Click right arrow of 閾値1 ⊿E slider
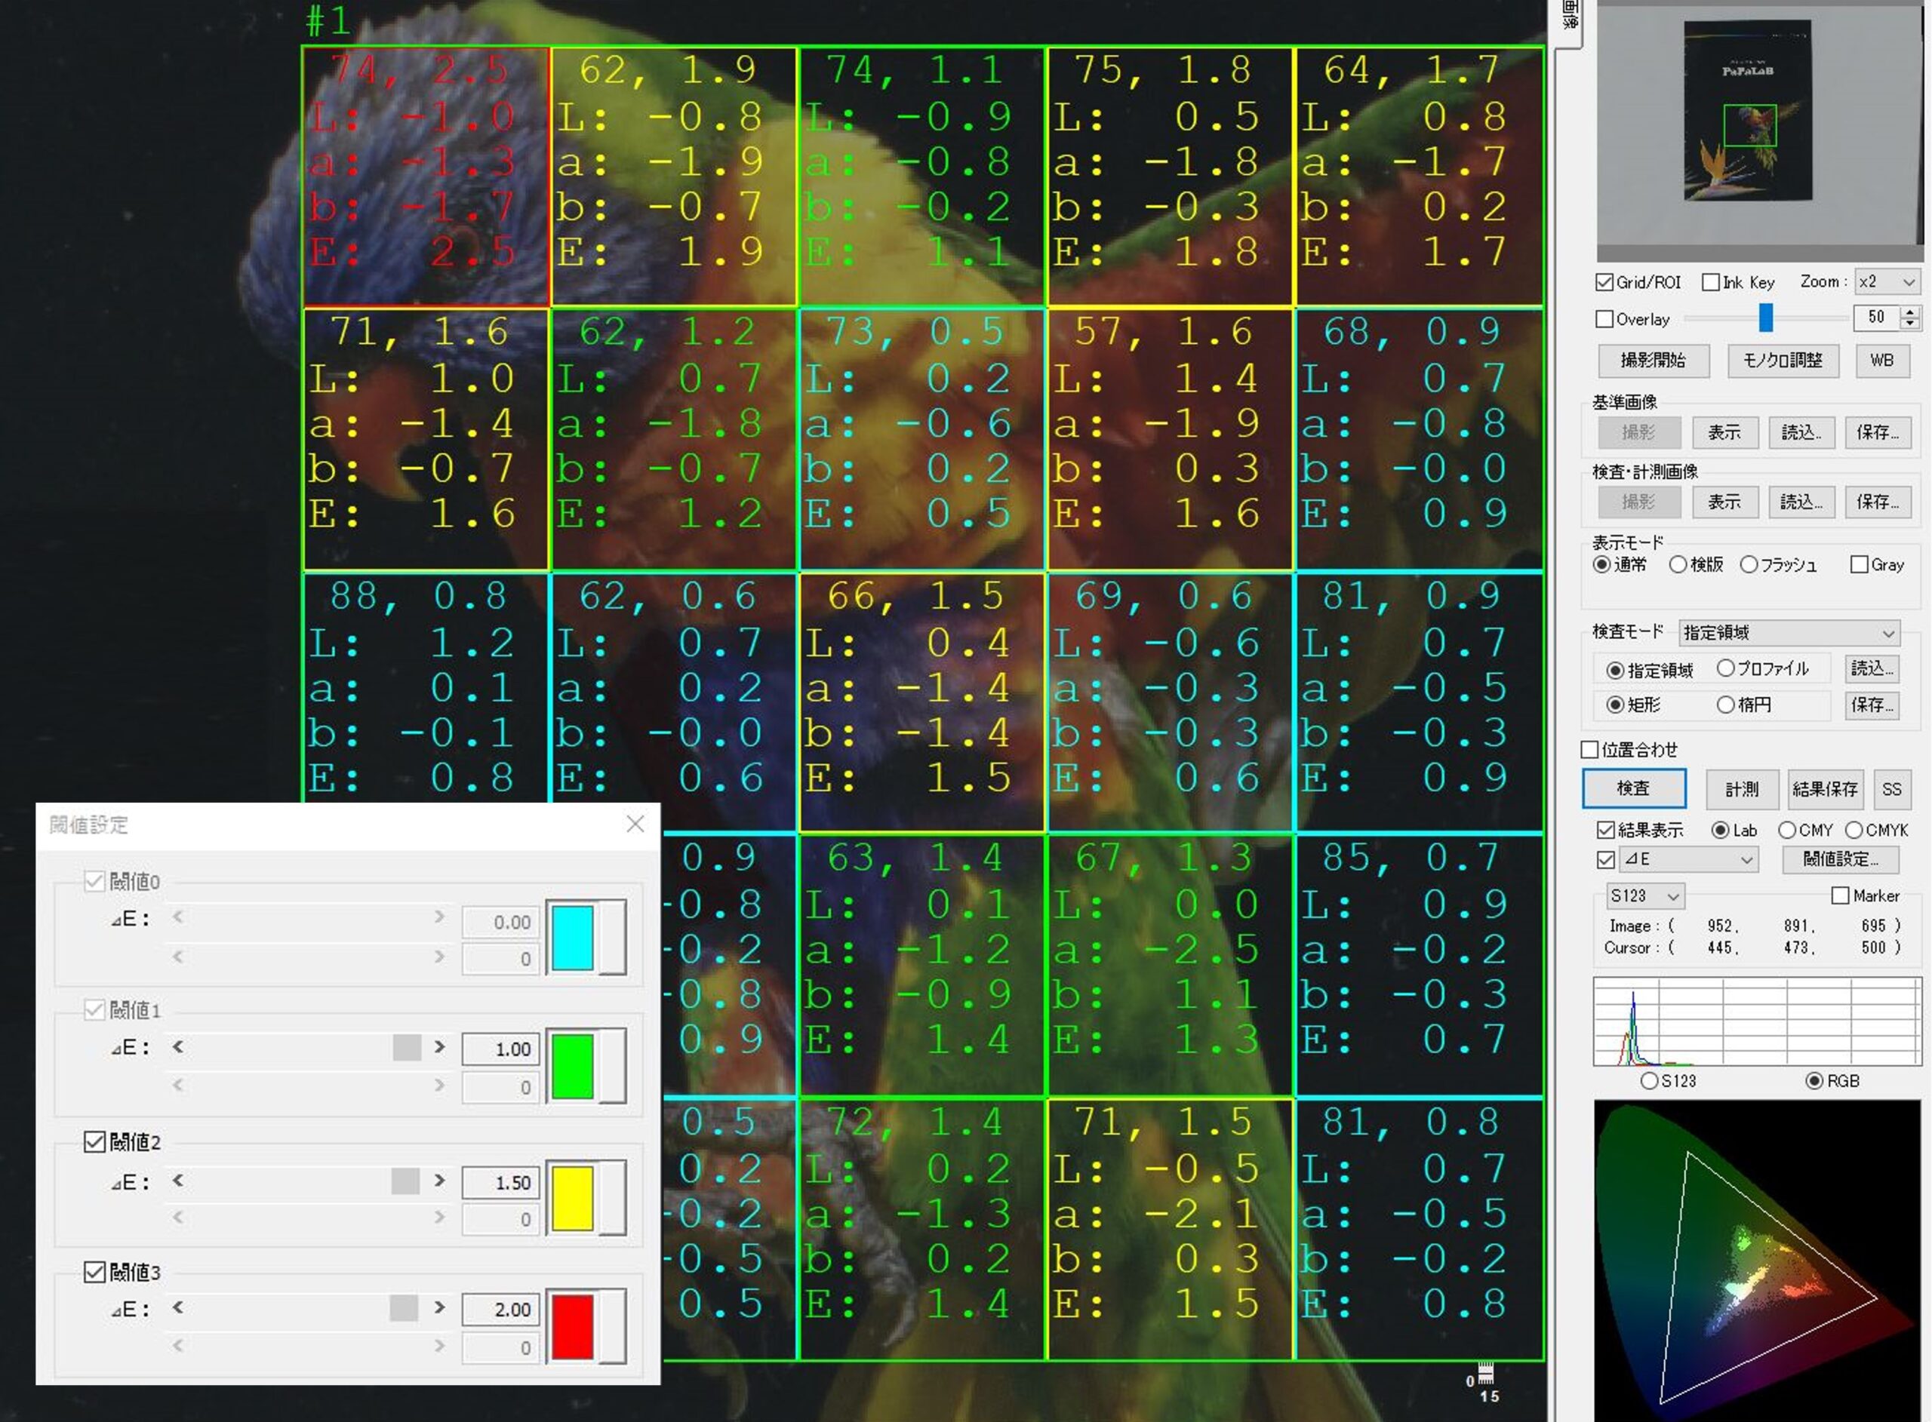This screenshot has width=1932, height=1422. click(440, 1047)
